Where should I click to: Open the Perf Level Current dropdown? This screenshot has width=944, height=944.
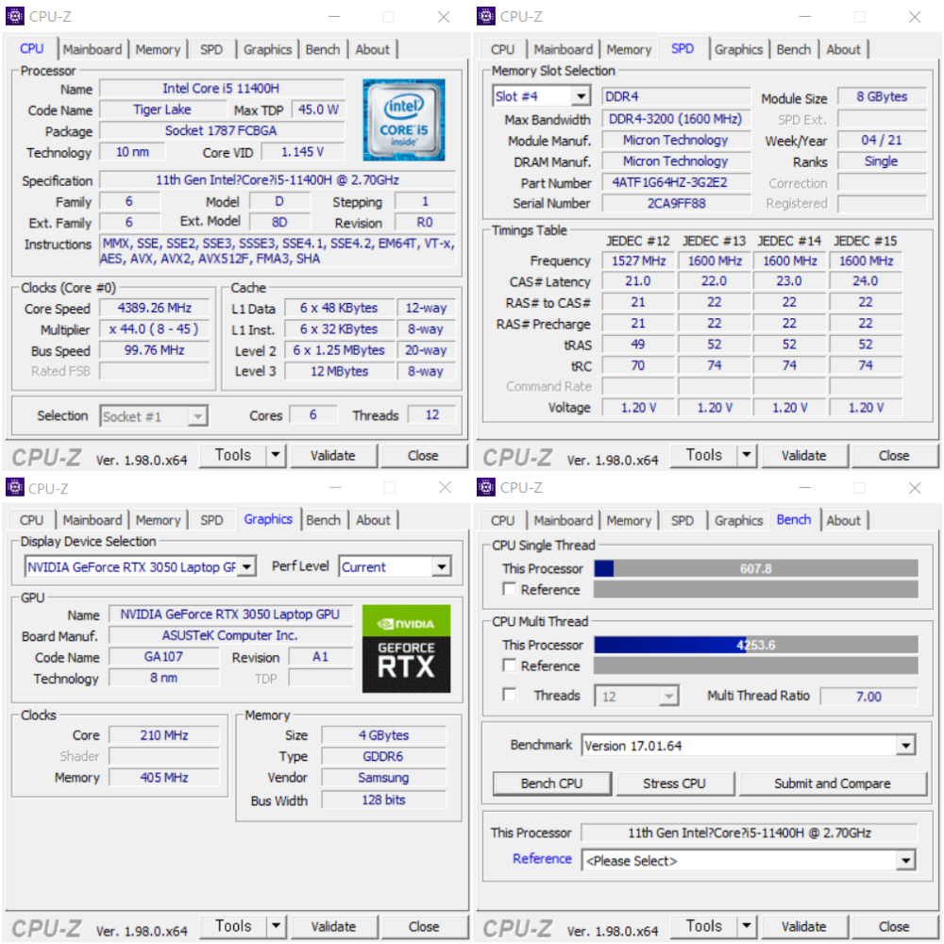point(441,566)
